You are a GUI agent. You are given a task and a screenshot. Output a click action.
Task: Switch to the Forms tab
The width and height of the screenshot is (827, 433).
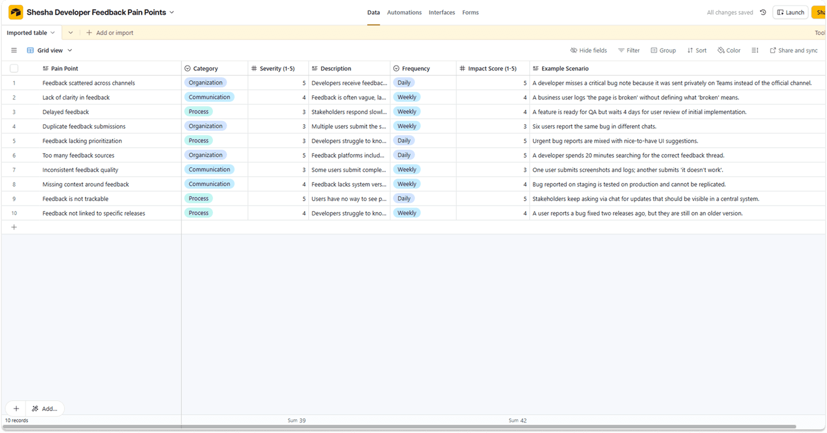click(x=470, y=13)
